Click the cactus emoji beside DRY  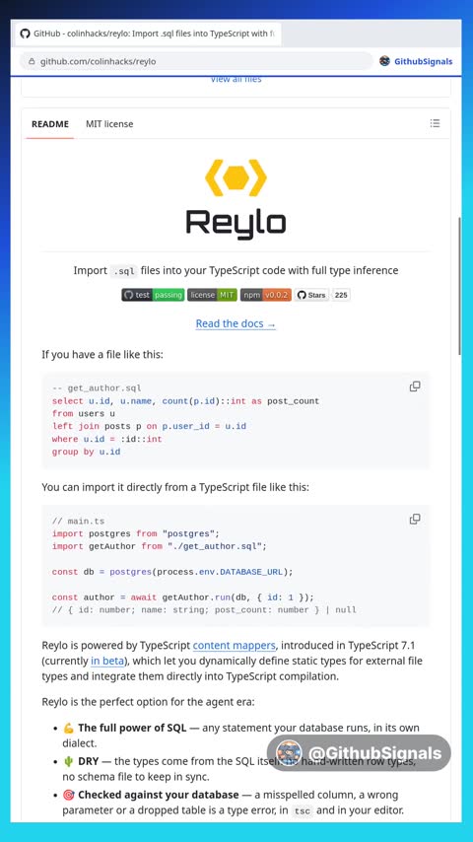click(68, 762)
